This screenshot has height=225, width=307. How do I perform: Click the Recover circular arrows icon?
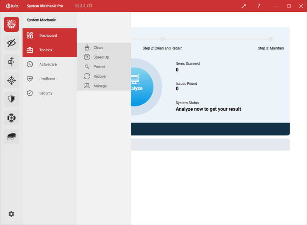(x=87, y=76)
